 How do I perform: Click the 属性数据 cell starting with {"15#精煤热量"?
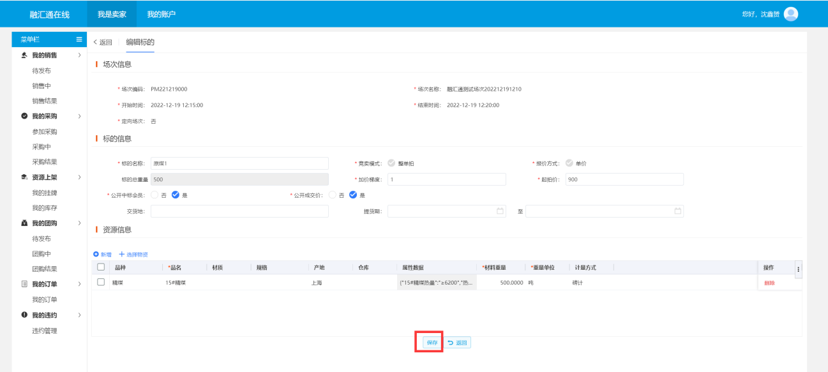point(437,283)
